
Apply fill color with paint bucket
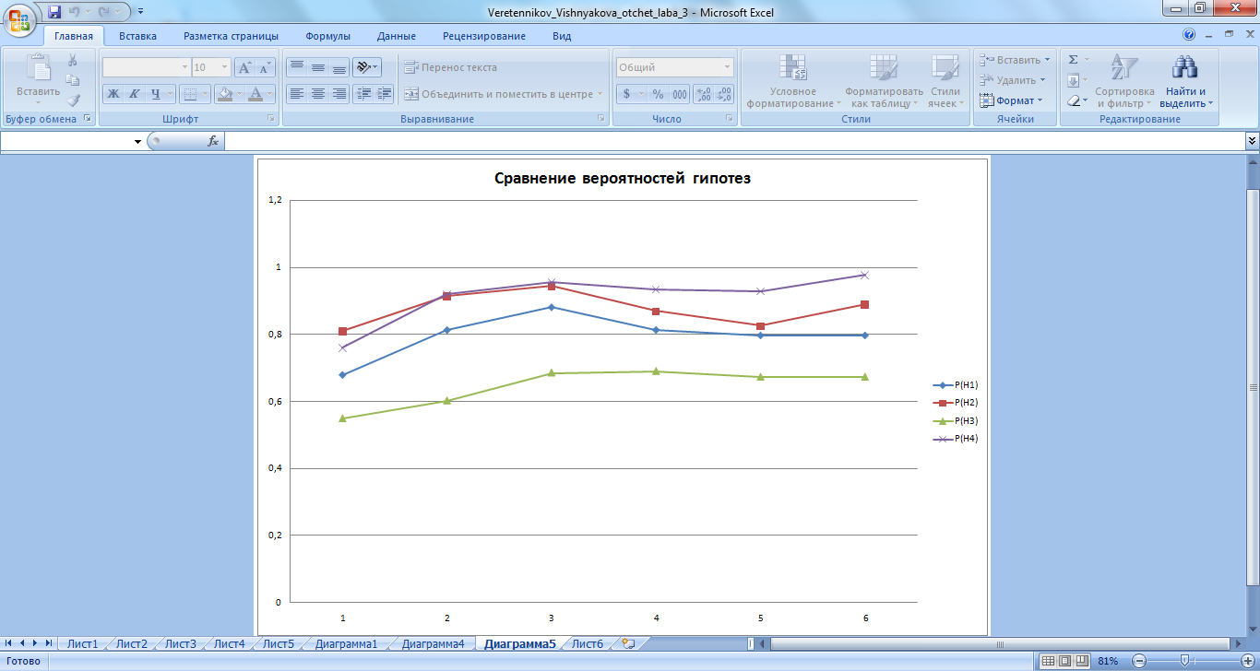click(x=224, y=93)
